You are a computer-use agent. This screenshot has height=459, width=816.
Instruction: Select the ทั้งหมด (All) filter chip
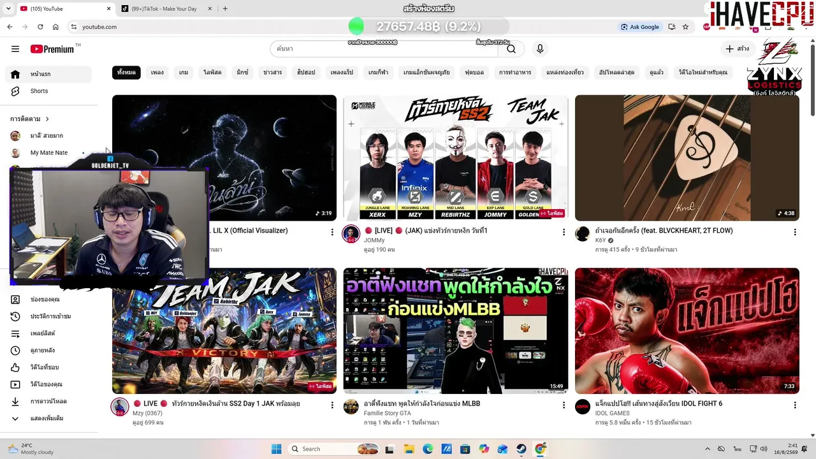tap(126, 73)
